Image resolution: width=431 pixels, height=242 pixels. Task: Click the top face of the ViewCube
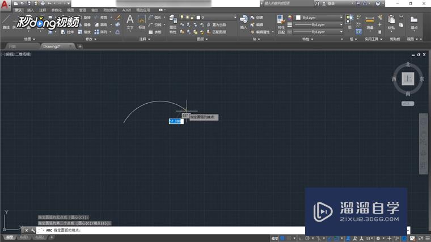(408, 79)
